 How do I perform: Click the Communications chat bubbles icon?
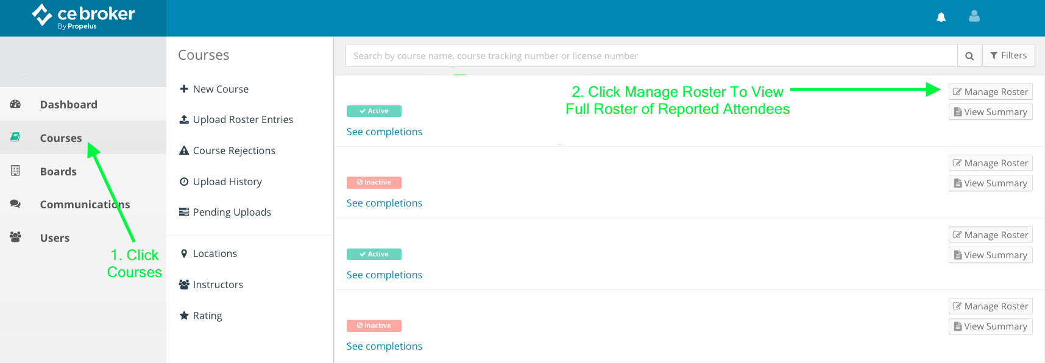[16, 204]
